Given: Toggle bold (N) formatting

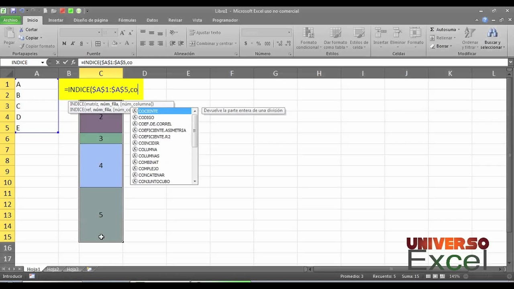Looking at the screenshot, I should pyautogui.click(x=64, y=43).
